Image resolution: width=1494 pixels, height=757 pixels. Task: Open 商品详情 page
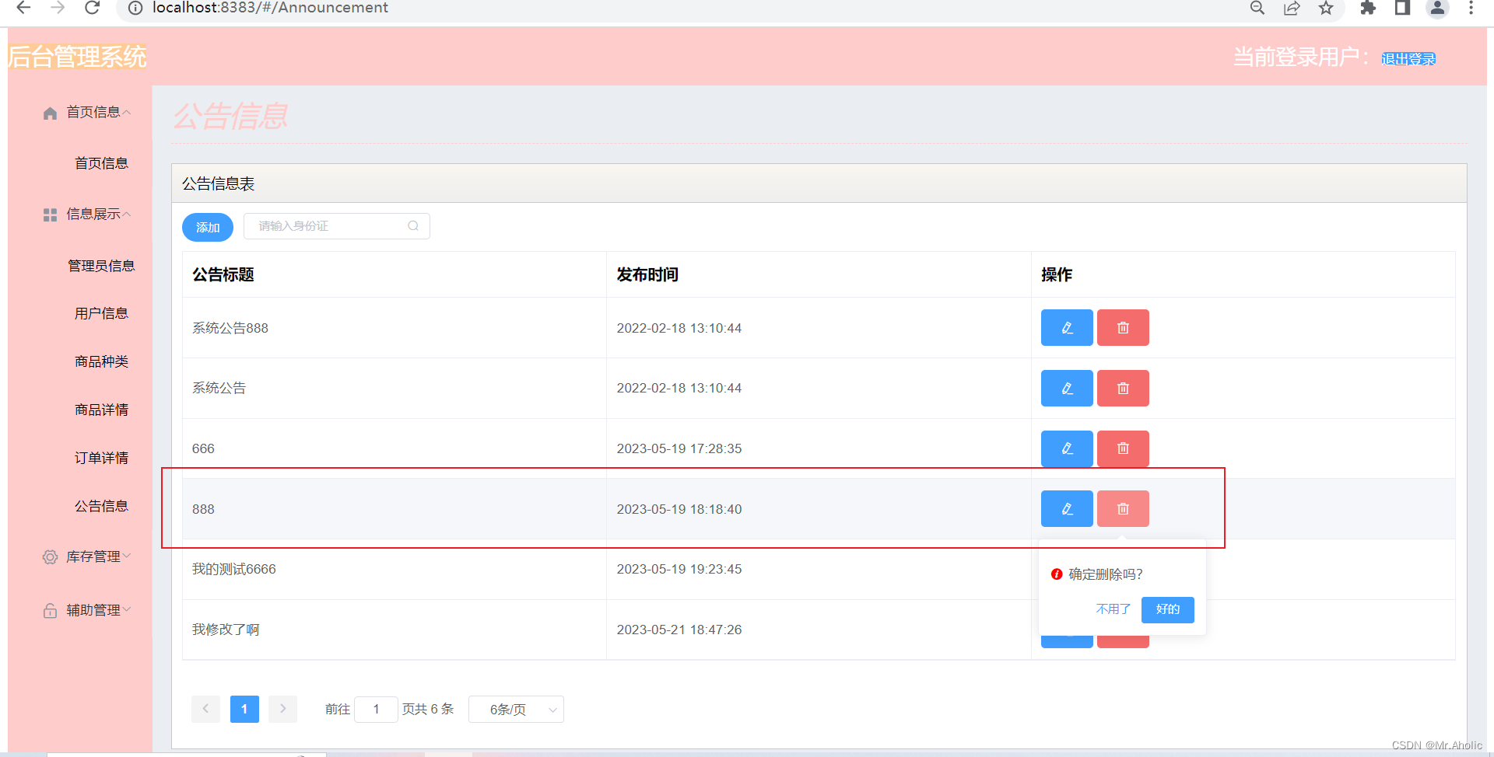[x=101, y=410]
